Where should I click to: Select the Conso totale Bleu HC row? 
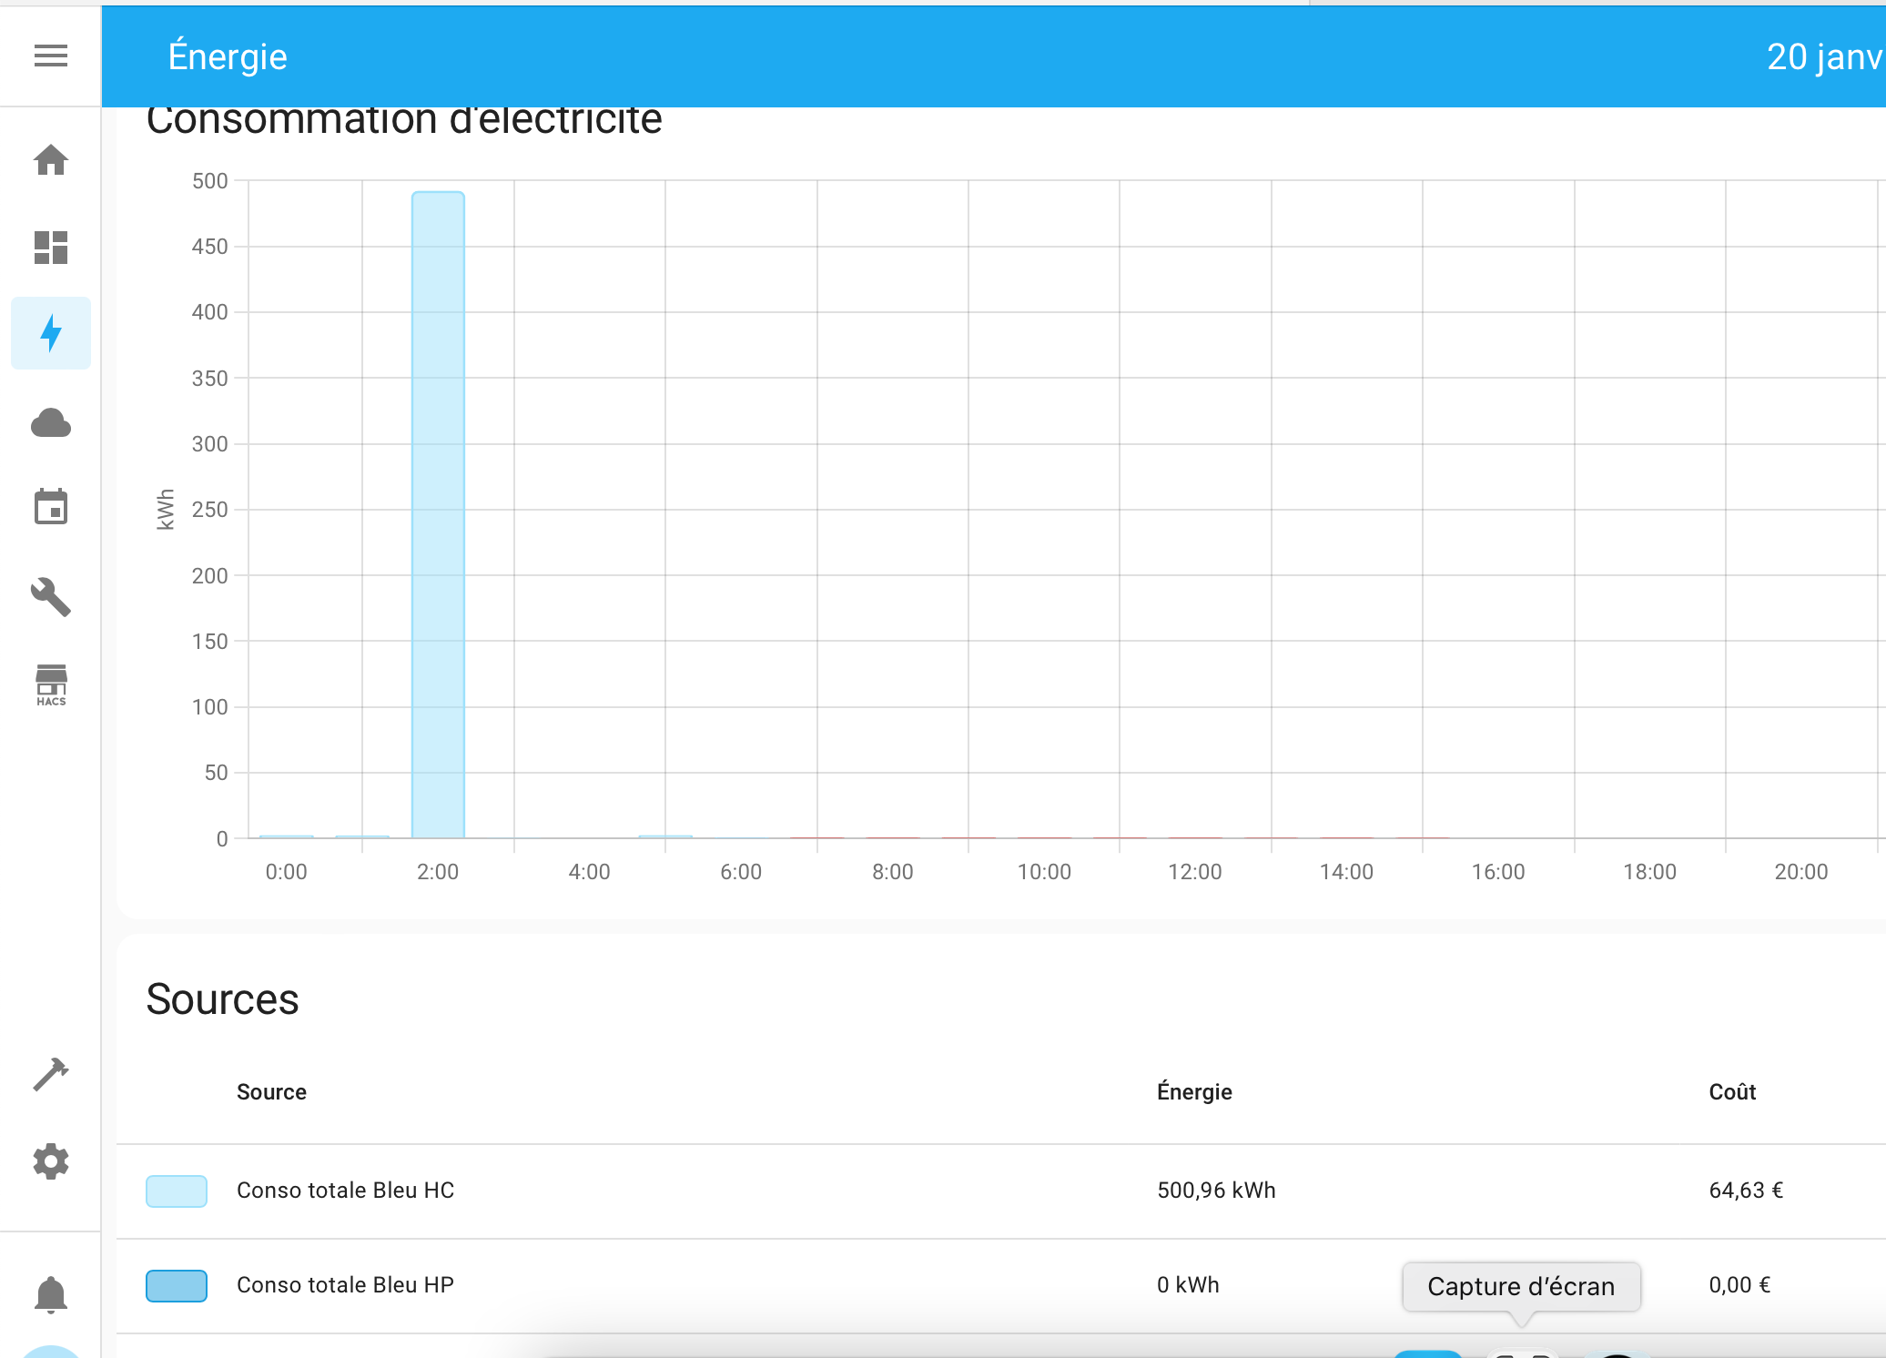click(1001, 1191)
